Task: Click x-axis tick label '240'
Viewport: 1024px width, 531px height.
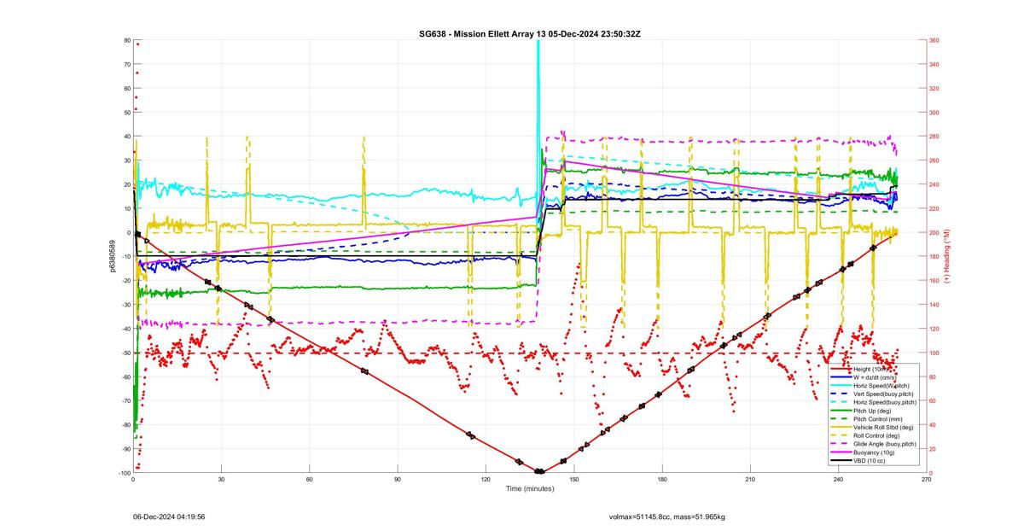Action: click(x=838, y=480)
